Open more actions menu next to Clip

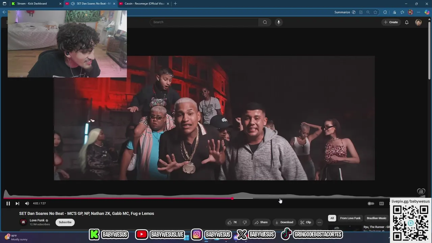pos(319,222)
